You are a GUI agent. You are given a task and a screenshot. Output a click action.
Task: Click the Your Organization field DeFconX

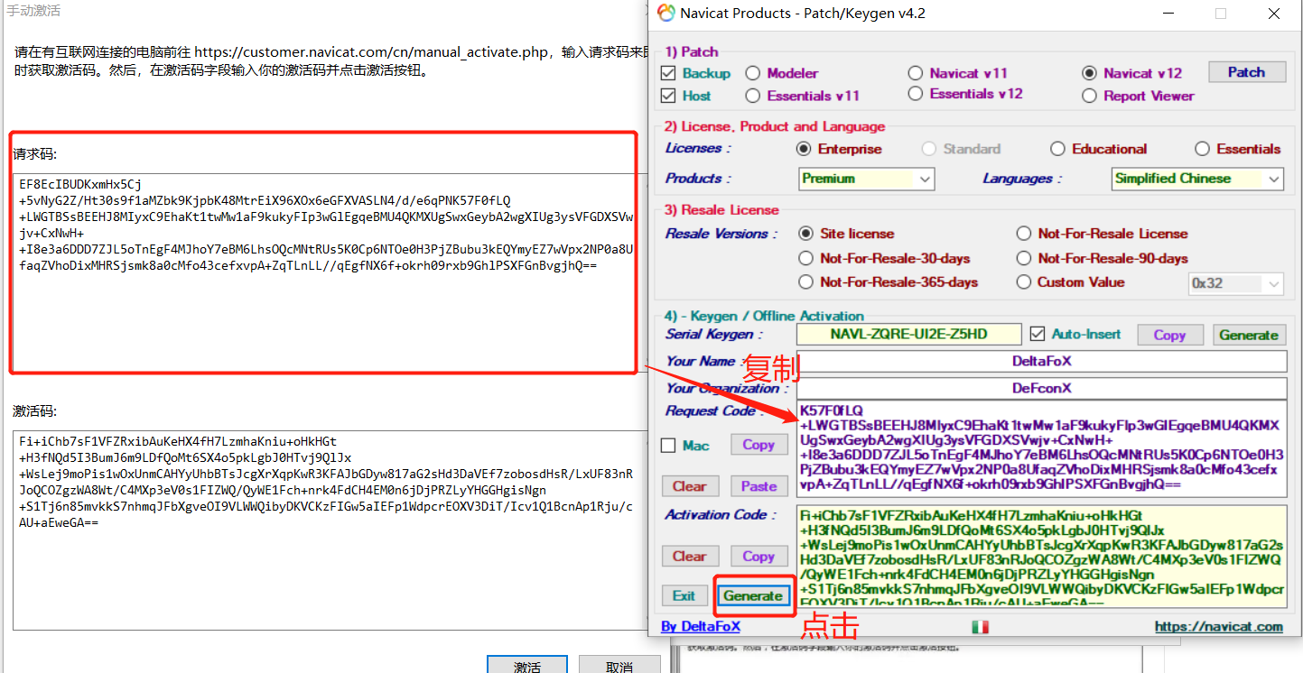[x=1041, y=388]
